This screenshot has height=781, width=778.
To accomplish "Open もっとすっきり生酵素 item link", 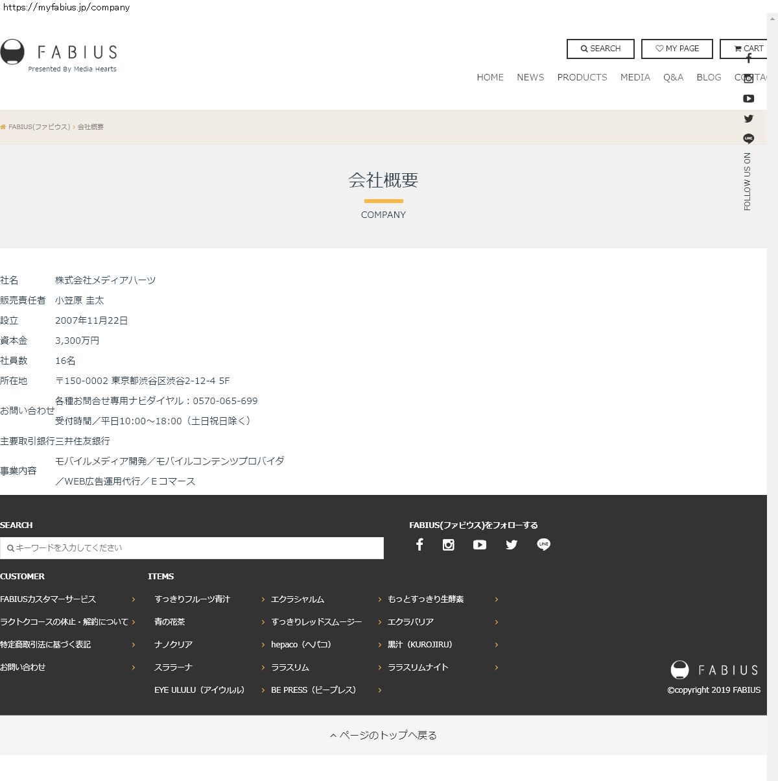I will tap(426, 599).
